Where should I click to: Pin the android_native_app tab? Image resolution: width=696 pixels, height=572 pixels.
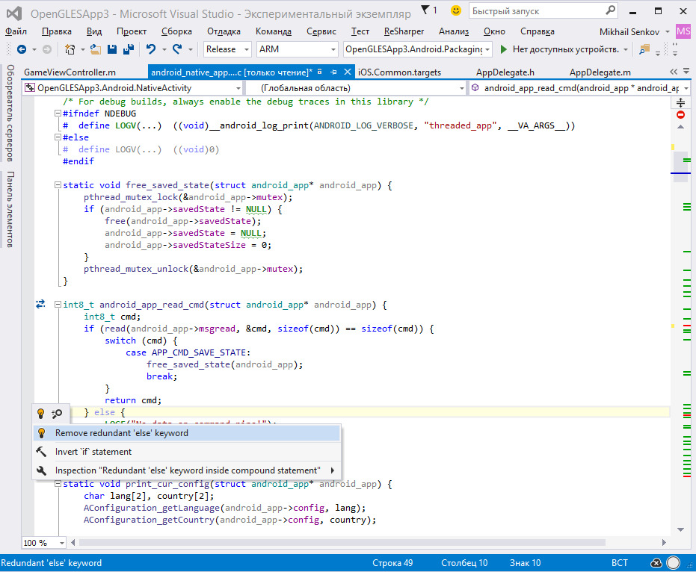point(334,72)
